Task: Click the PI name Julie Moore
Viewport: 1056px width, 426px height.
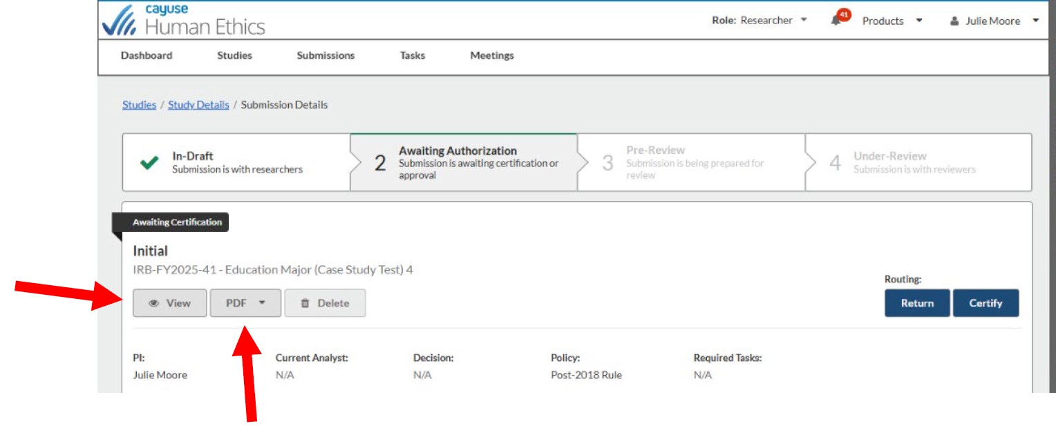Action: tap(160, 375)
